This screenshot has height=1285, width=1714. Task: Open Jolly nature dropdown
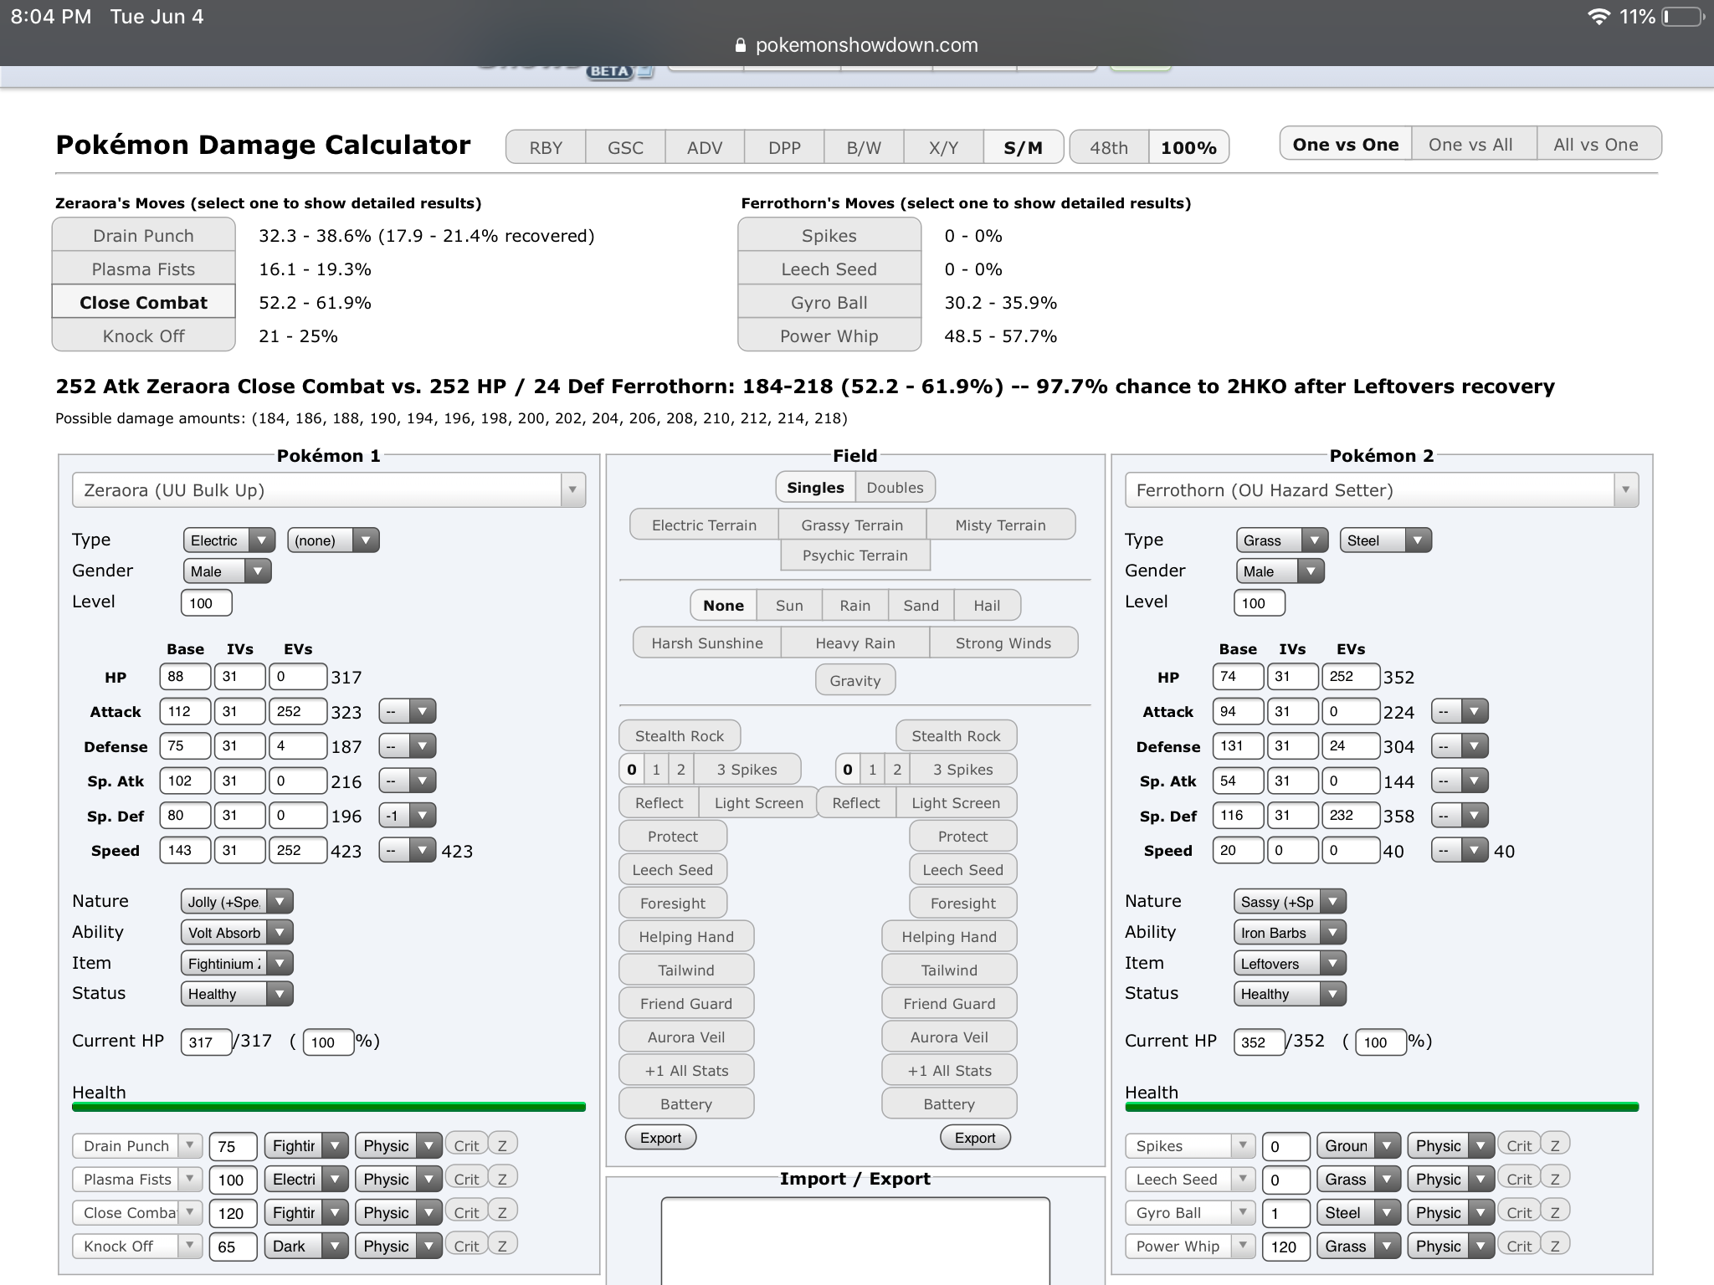click(x=237, y=901)
